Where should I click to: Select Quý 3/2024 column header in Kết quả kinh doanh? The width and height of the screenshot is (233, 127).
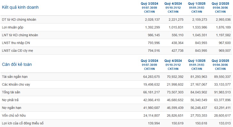click(x=149, y=3)
